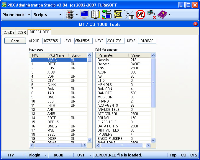
Task: Click the screwdriver and monitor tools icon
Action: [107, 15]
